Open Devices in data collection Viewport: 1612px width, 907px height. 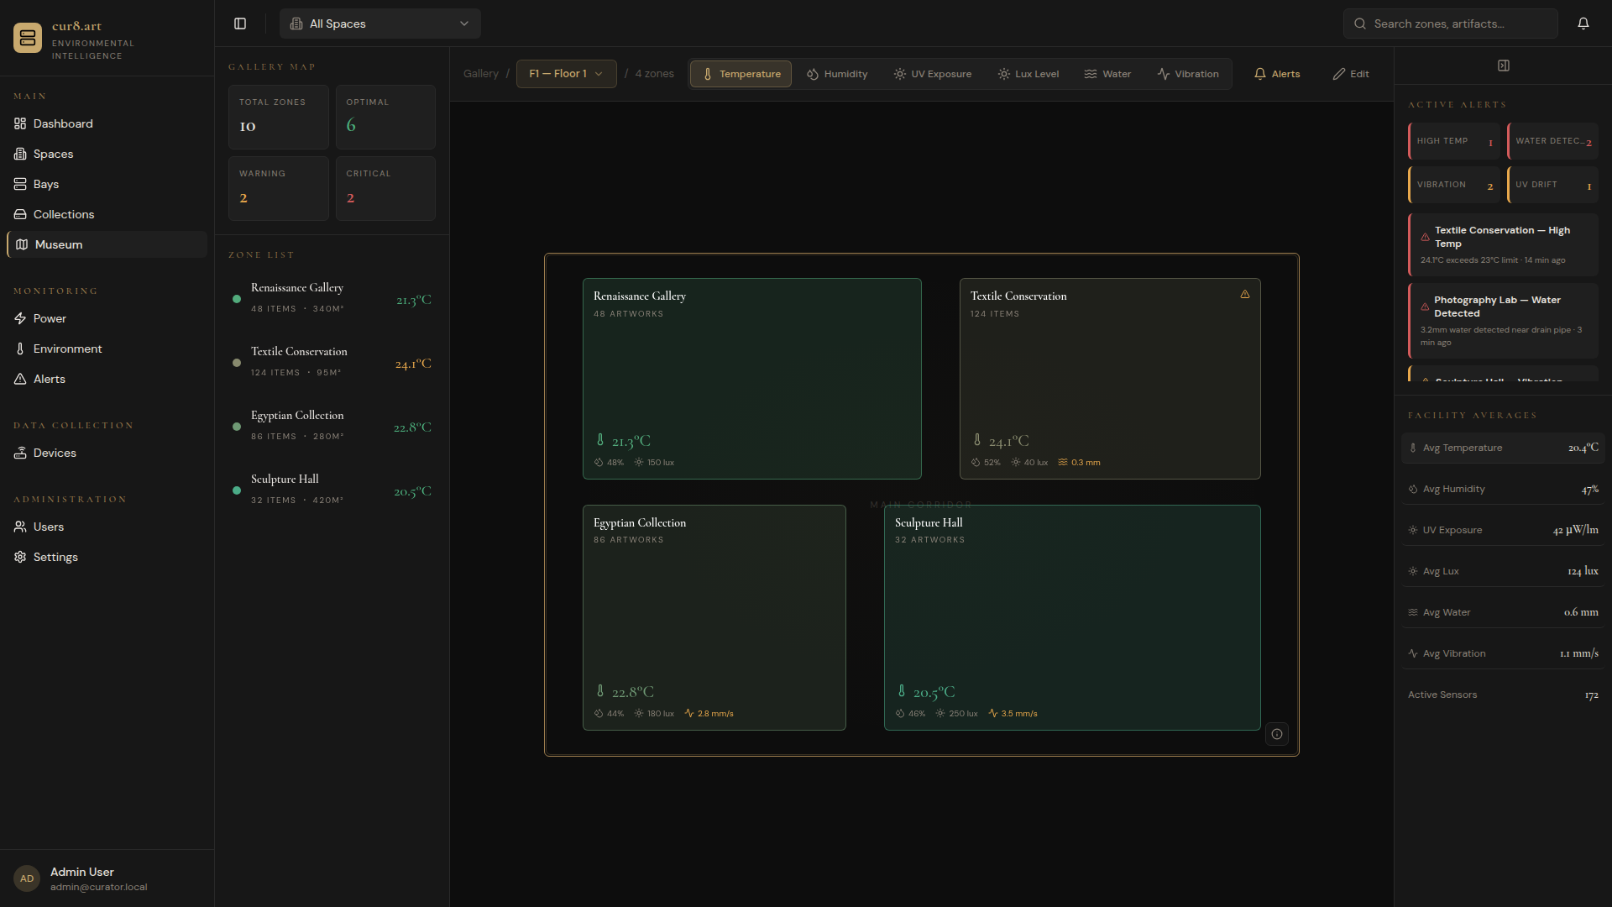(x=55, y=453)
